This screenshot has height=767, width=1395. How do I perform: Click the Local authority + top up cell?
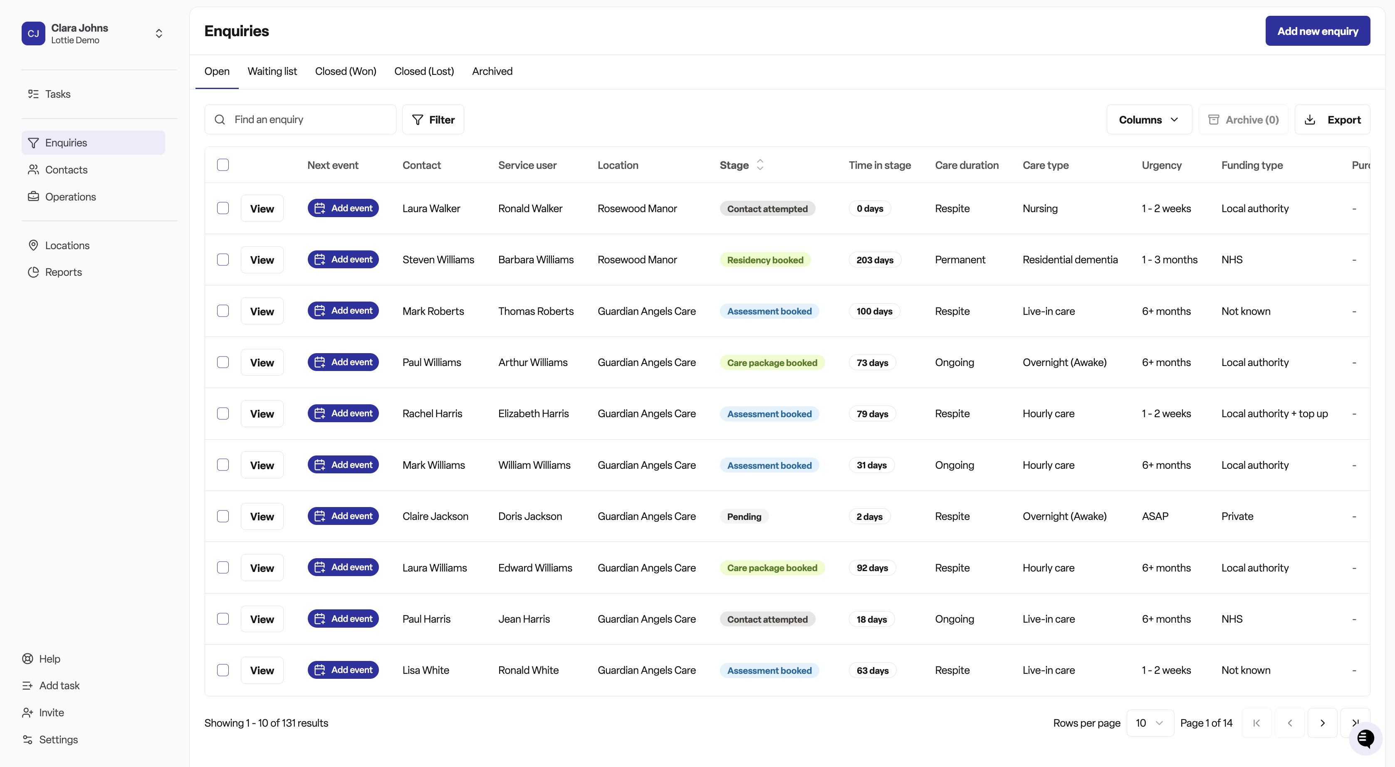(x=1275, y=413)
